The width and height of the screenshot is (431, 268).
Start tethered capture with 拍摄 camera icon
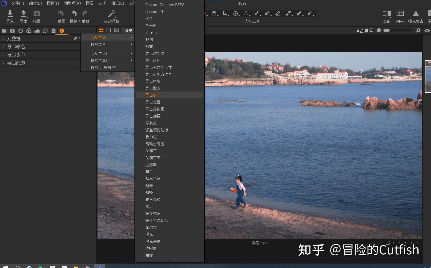[x=37, y=13]
